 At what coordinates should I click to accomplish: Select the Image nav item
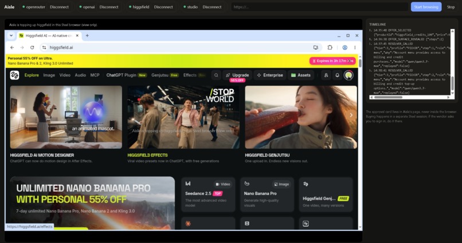(49, 75)
